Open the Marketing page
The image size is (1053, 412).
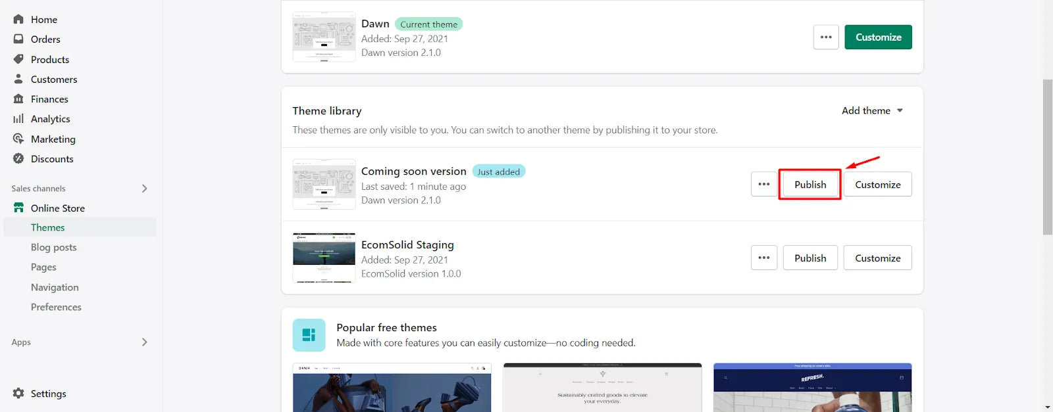[x=53, y=139]
